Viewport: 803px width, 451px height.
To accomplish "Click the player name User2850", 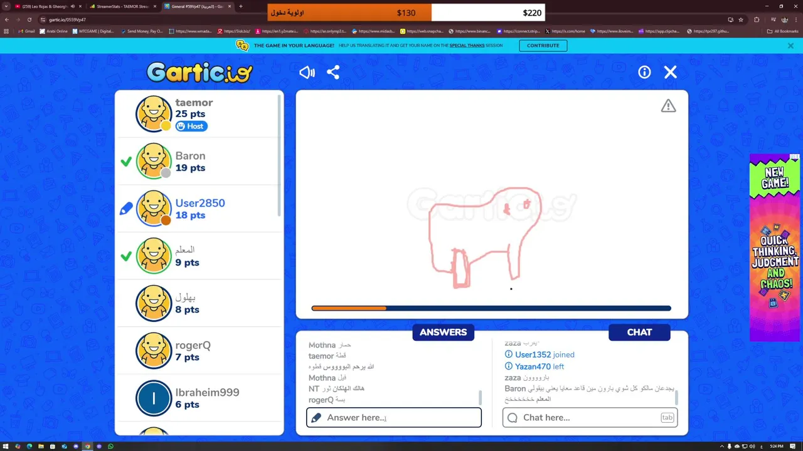I will pyautogui.click(x=200, y=203).
